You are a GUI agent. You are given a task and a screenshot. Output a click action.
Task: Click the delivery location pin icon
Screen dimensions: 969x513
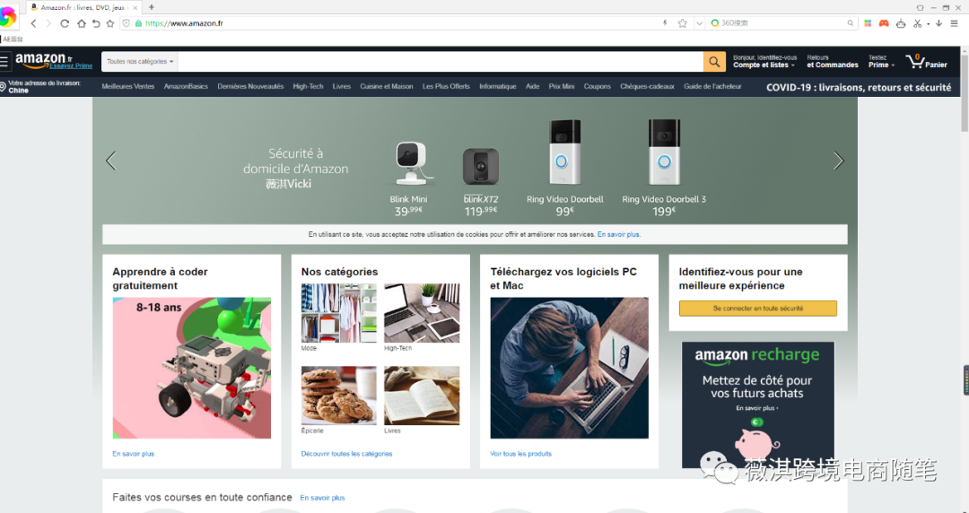[3, 86]
